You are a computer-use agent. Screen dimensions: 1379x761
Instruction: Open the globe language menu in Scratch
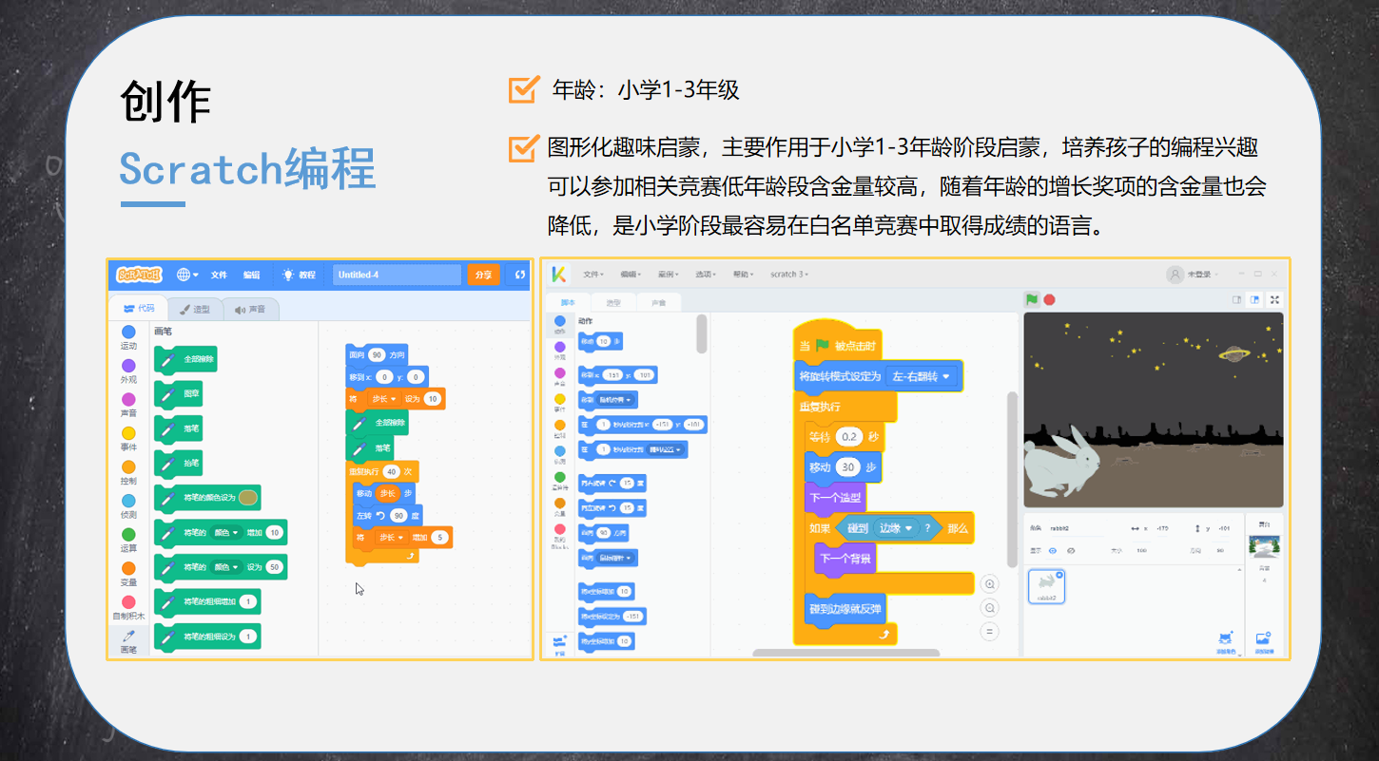pos(187,275)
